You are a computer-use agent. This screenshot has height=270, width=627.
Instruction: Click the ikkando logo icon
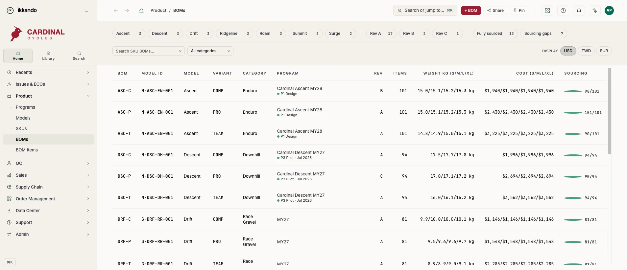click(10, 11)
